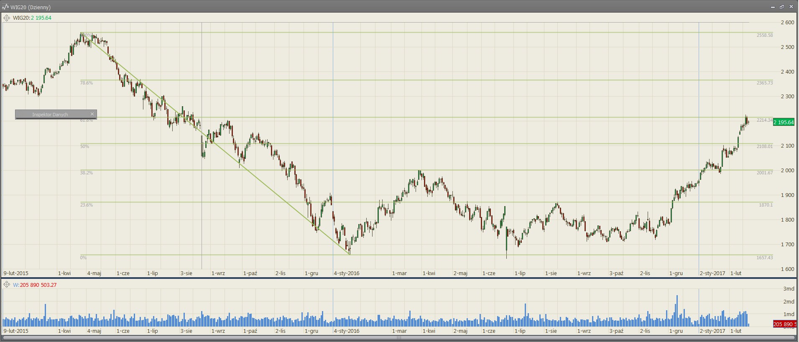Click the move-pane crosshair icon in the volume pane
The width and height of the screenshot is (799, 342).
[7, 285]
